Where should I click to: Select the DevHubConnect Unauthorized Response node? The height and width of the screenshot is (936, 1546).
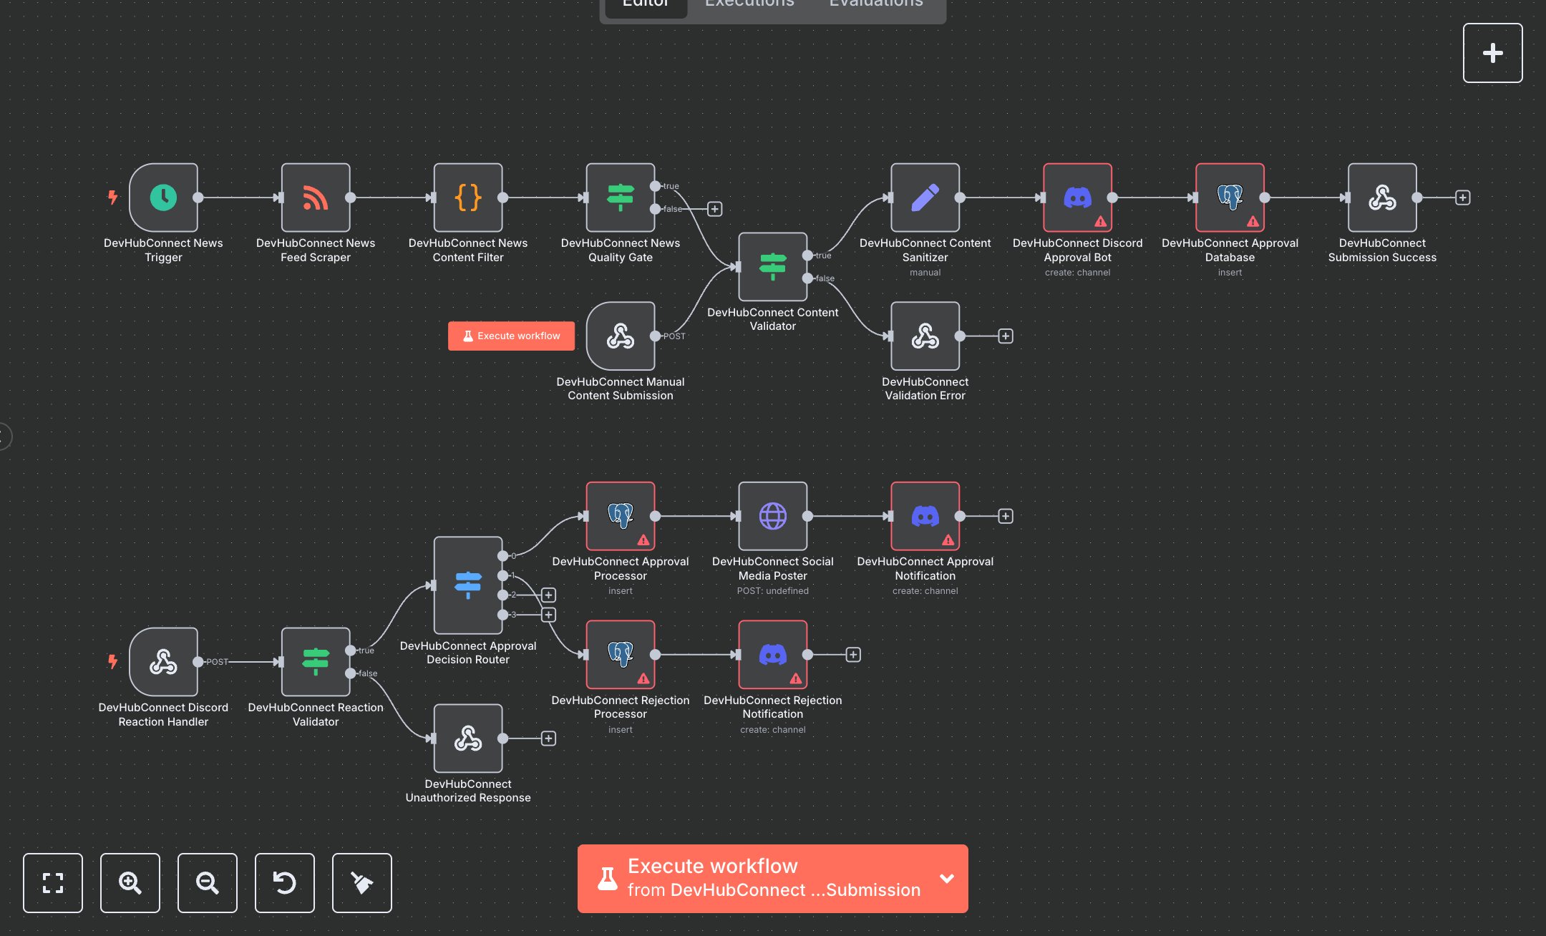[x=467, y=739]
